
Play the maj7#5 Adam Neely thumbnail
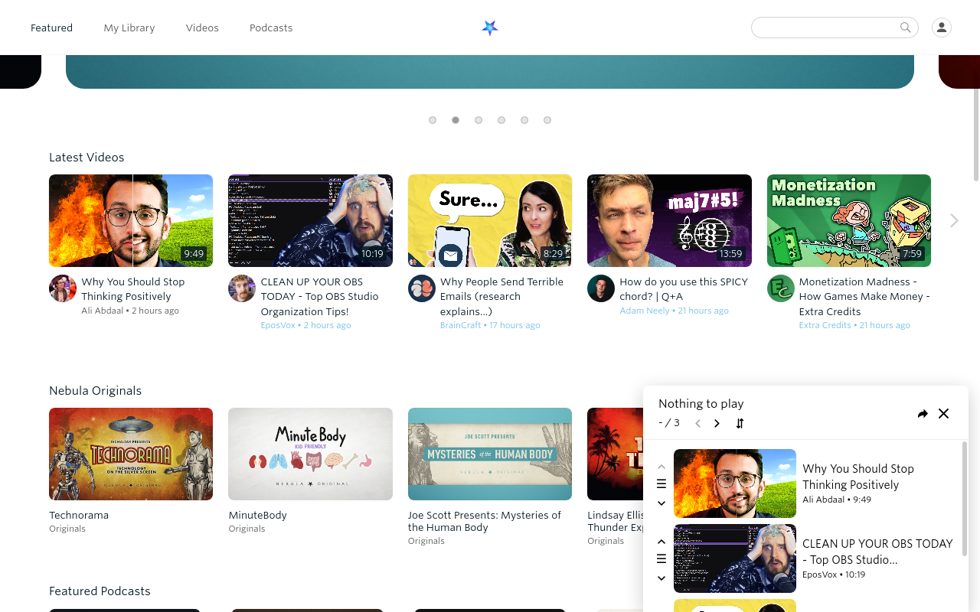[669, 220]
